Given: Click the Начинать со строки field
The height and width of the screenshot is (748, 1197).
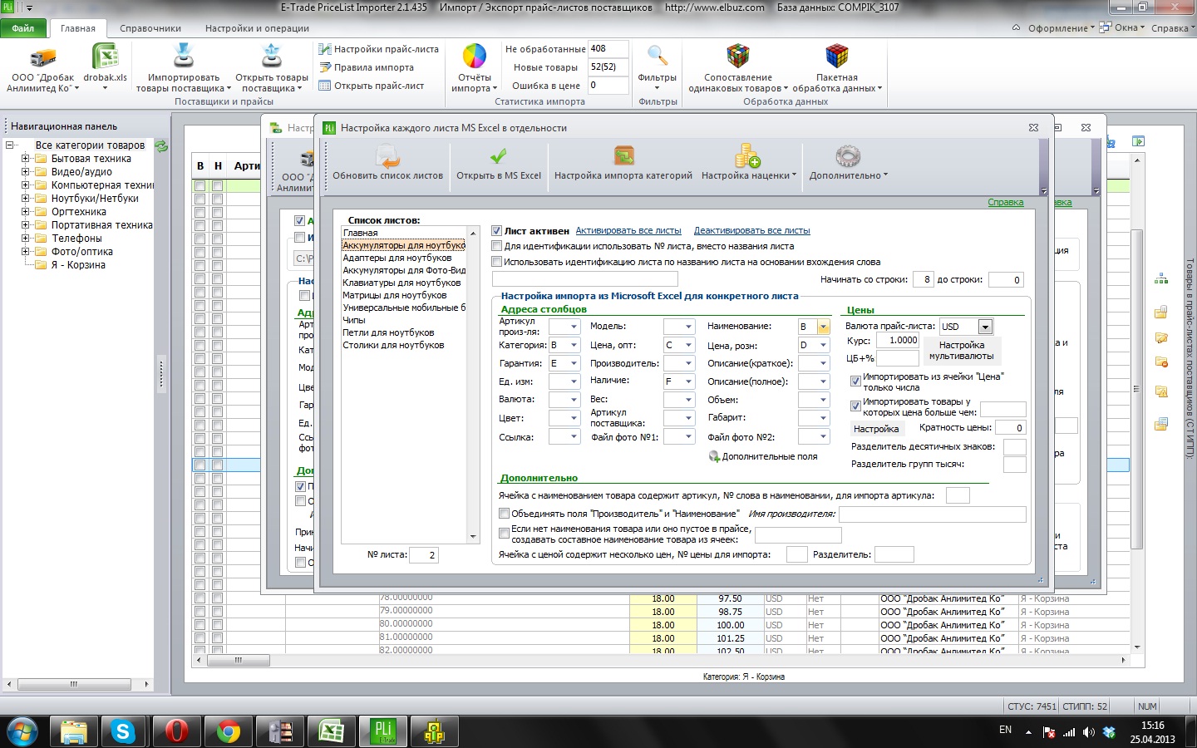Looking at the screenshot, I should tap(924, 280).
